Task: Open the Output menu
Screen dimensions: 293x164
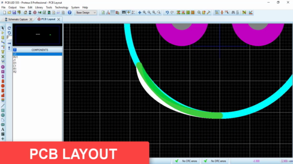Action: pos(12,7)
